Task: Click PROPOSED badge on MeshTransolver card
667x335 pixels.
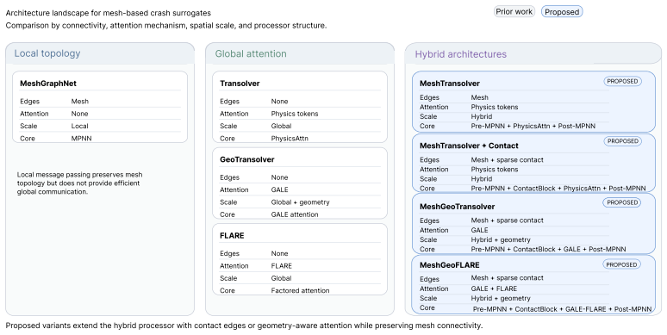Action: 622,81
